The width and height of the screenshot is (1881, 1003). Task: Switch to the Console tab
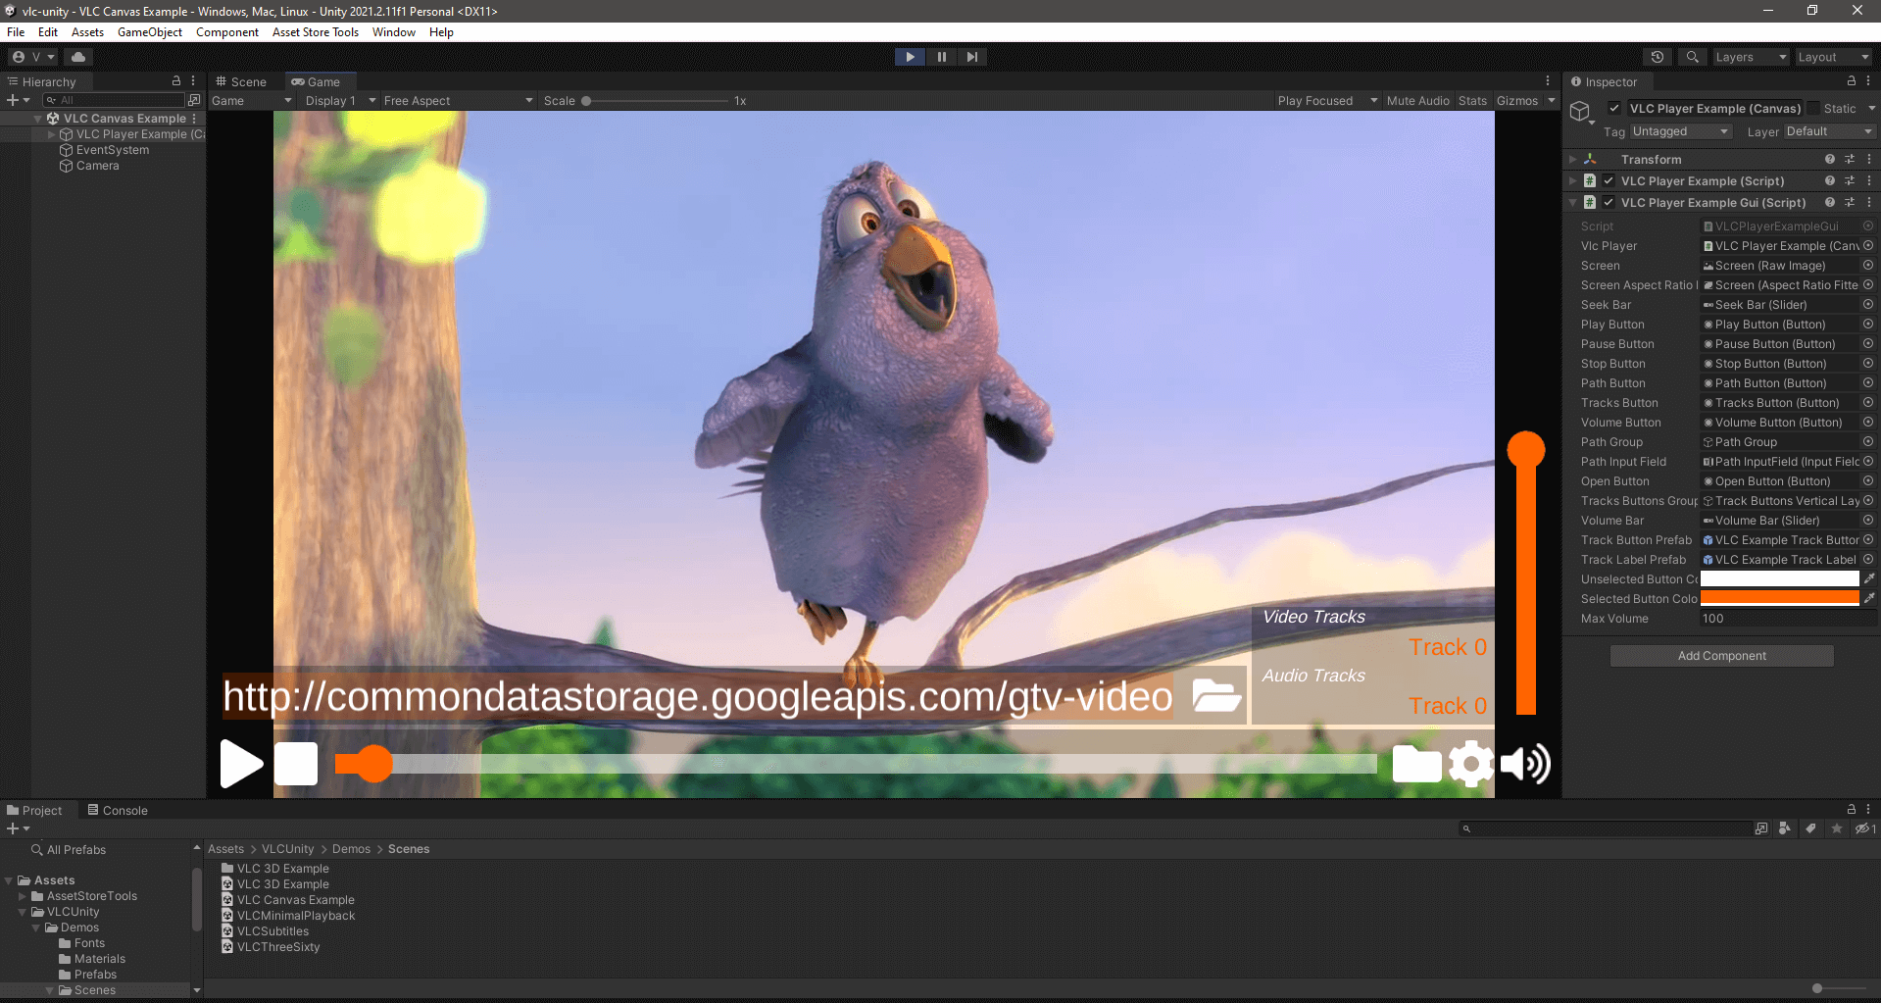118,811
